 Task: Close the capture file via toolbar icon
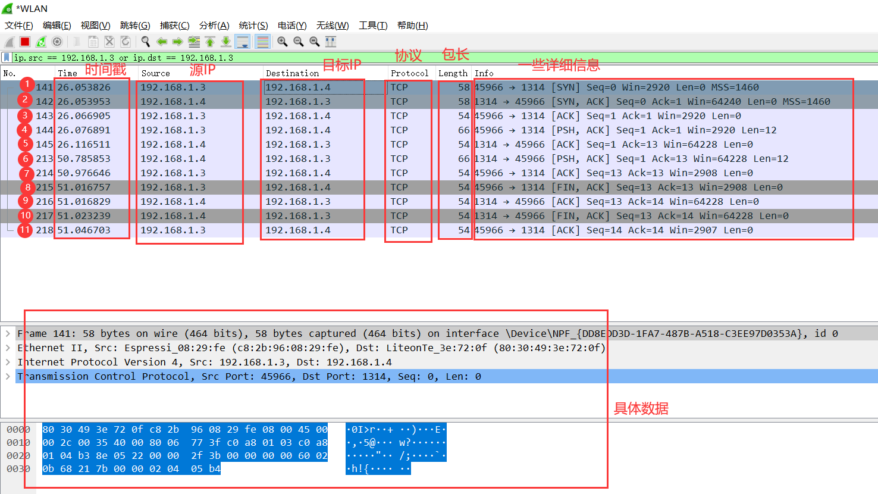(109, 42)
